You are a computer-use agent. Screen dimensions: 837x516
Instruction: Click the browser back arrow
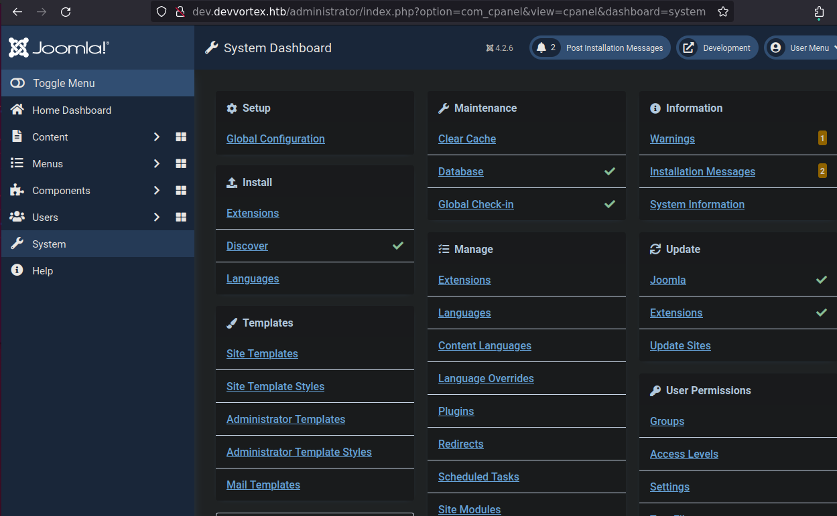[x=17, y=12]
